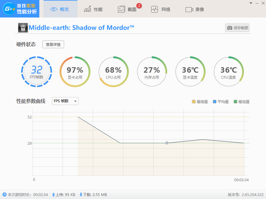Click the 硬件状态 section heading

click(x=26, y=44)
